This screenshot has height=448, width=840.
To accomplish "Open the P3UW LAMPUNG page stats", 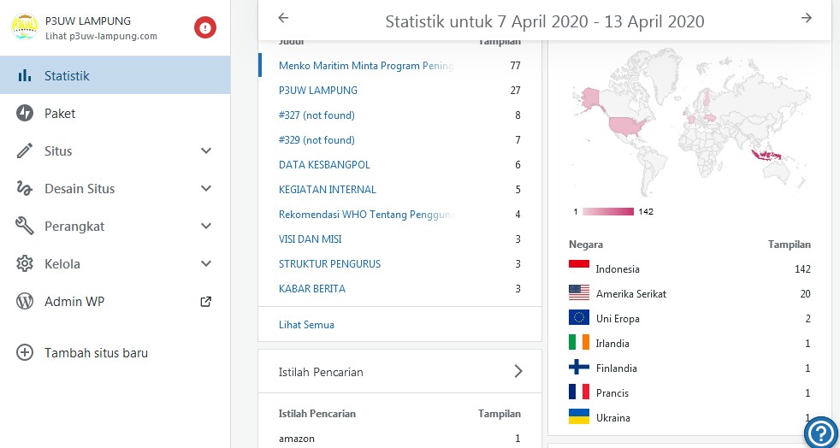I will click(x=317, y=90).
